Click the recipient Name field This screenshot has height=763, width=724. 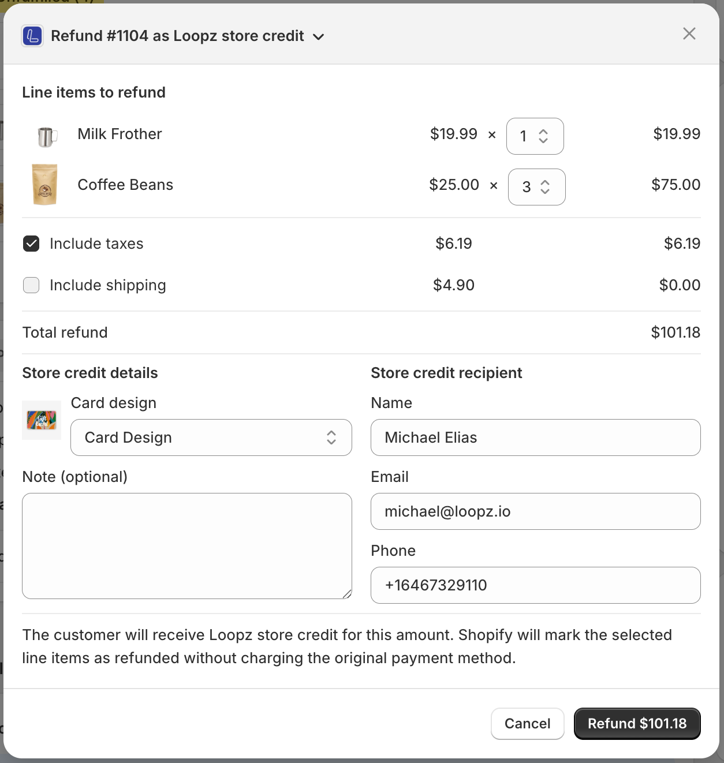pyautogui.click(x=536, y=437)
